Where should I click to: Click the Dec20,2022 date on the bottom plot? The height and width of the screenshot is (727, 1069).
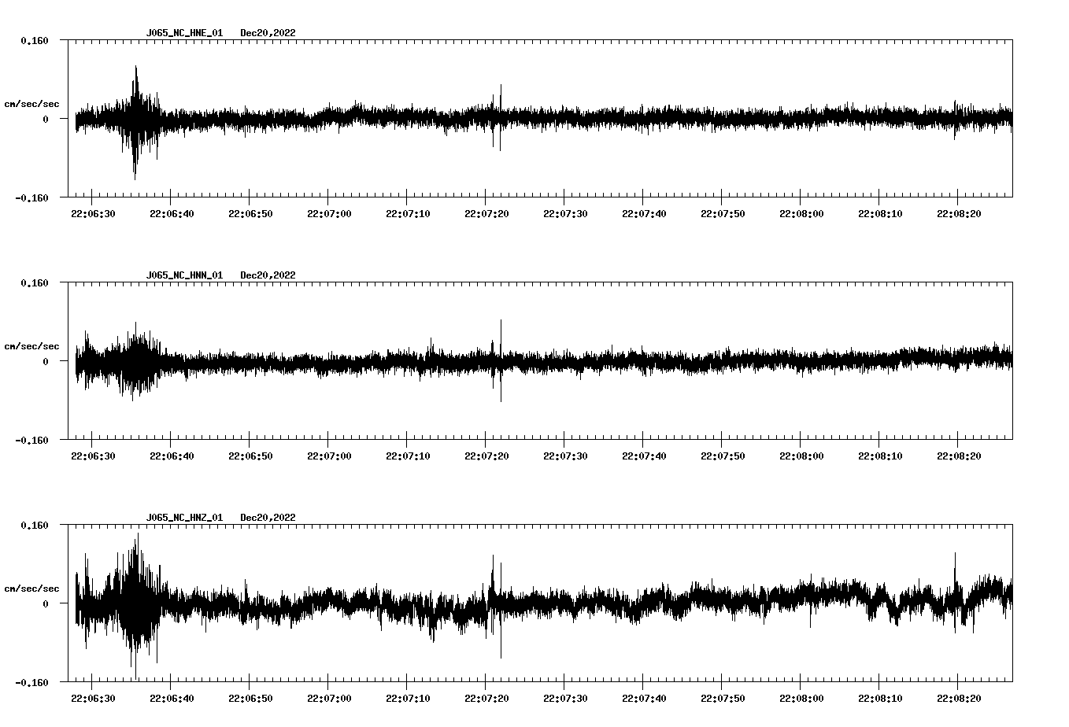(268, 518)
